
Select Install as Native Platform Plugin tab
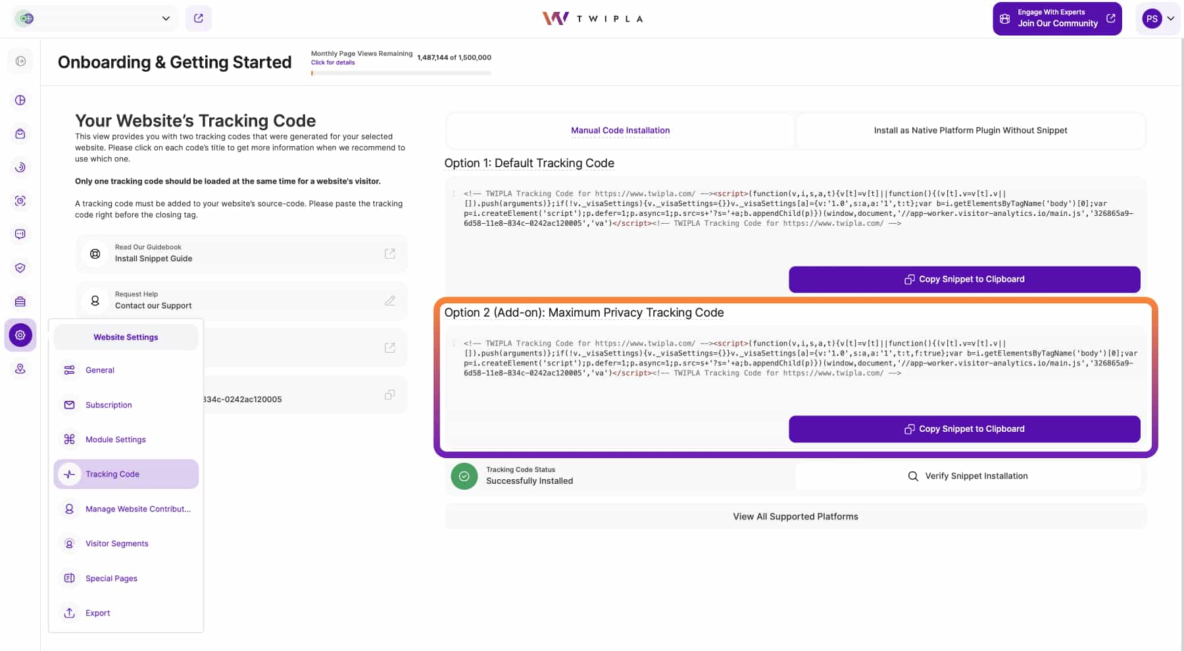(970, 130)
